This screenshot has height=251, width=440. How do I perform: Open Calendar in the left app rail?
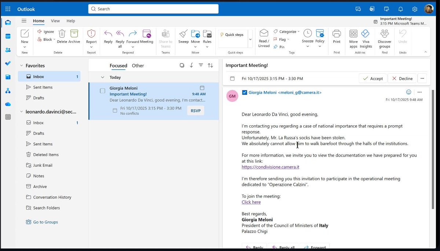pos(8,36)
